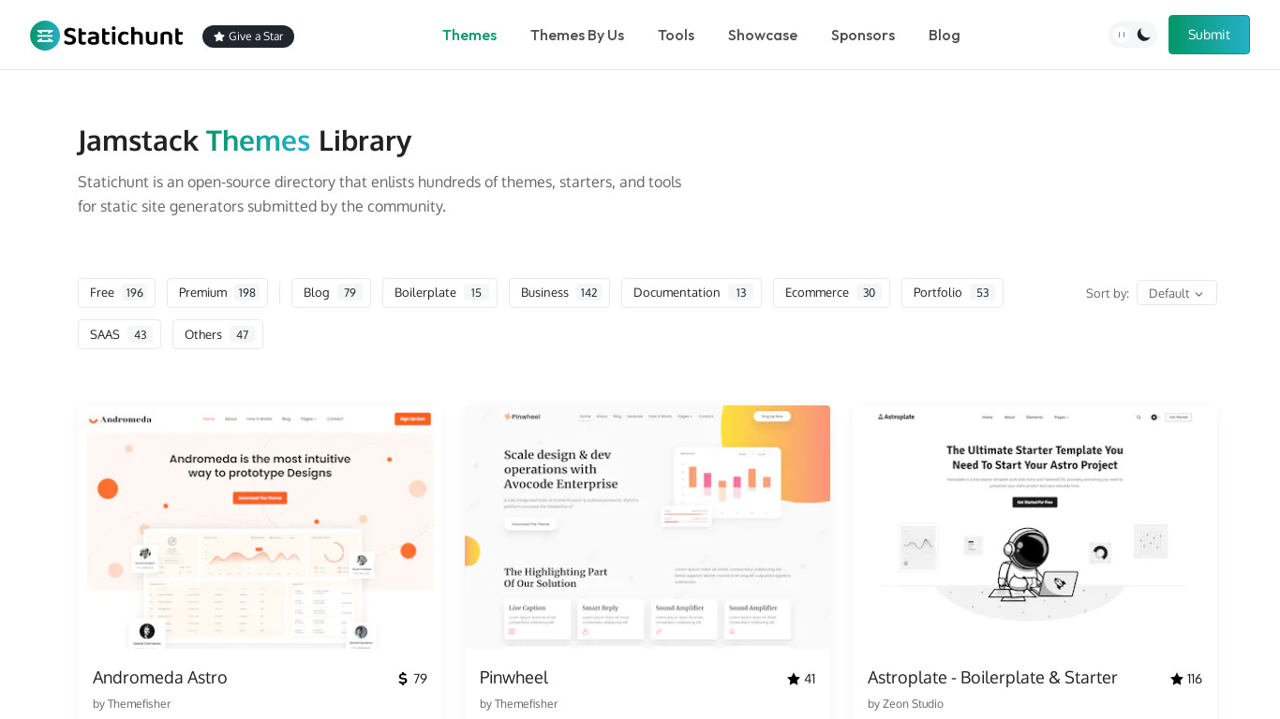The image size is (1280, 719).
Task: Select the Boilerplate category filter
Action: coord(439,293)
